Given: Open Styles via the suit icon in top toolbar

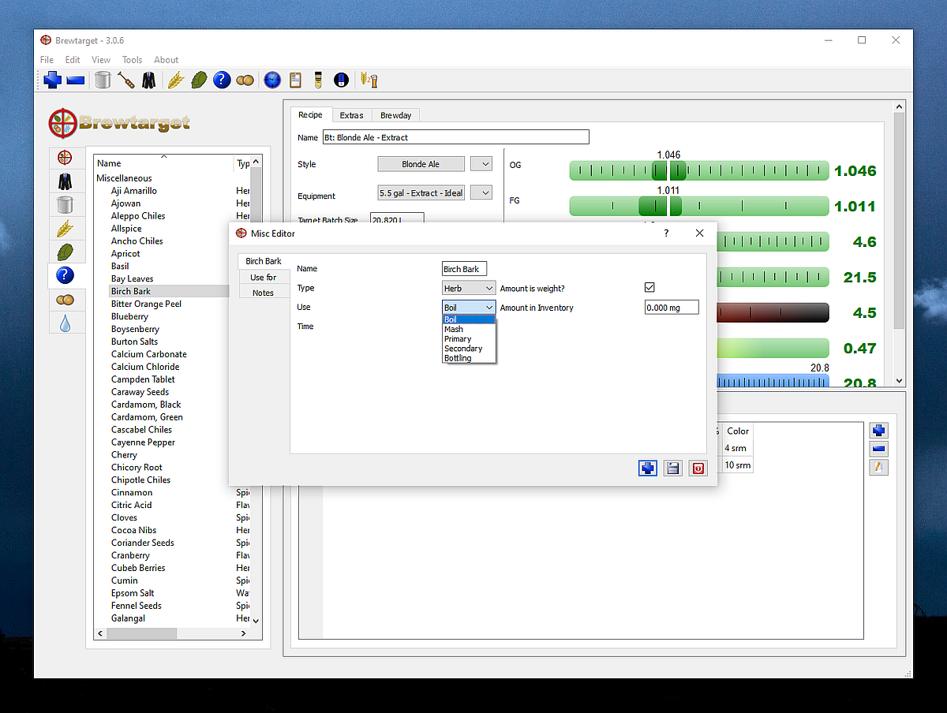Looking at the screenshot, I should point(149,80).
